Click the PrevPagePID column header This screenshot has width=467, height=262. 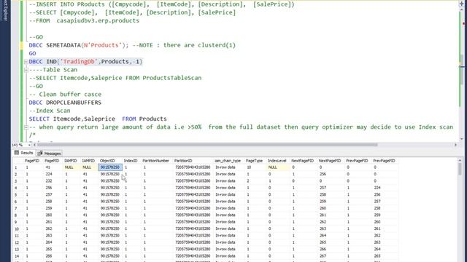click(x=384, y=161)
